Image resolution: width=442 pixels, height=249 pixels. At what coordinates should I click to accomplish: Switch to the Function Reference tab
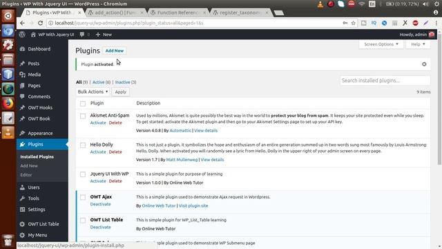pos(178,12)
